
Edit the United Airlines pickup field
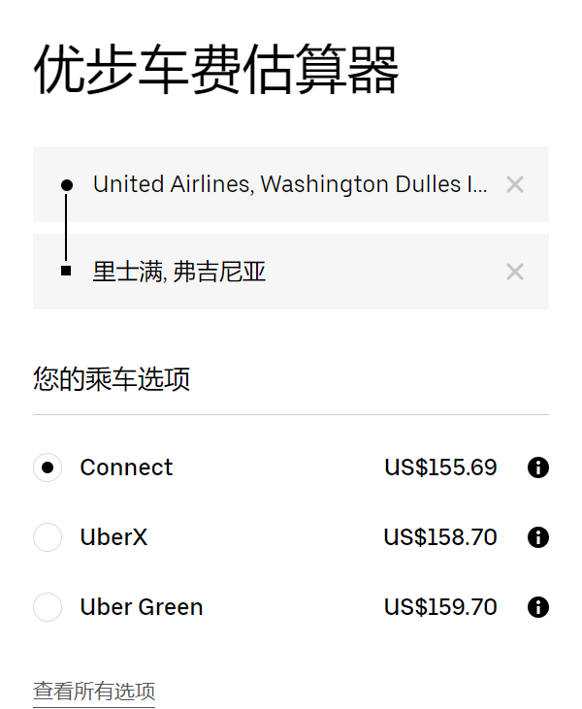point(289,184)
